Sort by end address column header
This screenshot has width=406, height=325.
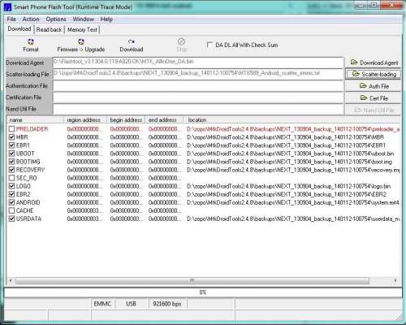click(164, 119)
